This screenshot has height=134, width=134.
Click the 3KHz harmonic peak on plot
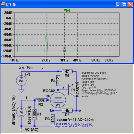[x=64, y=41]
